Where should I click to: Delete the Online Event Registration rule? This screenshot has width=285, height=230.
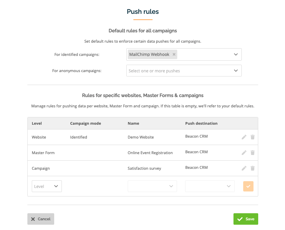pyautogui.click(x=252, y=153)
